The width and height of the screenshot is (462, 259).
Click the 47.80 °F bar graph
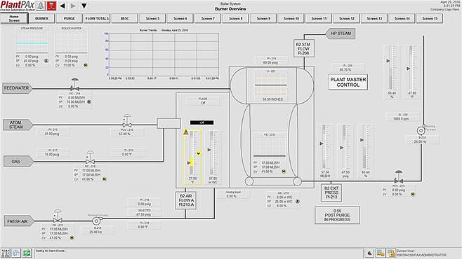(x=412, y=72)
